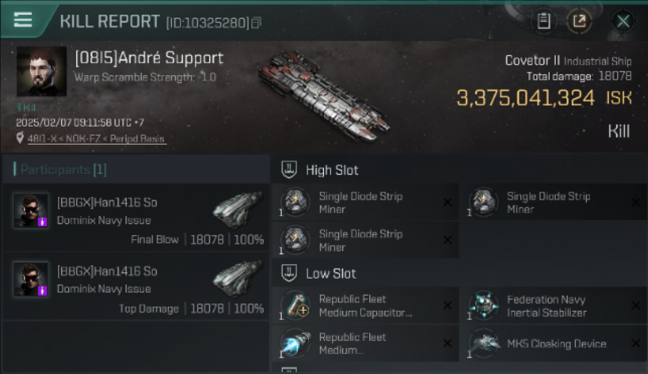Click the Covetor II ship image
Screen dimensions: 648x374
click(x=324, y=96)
